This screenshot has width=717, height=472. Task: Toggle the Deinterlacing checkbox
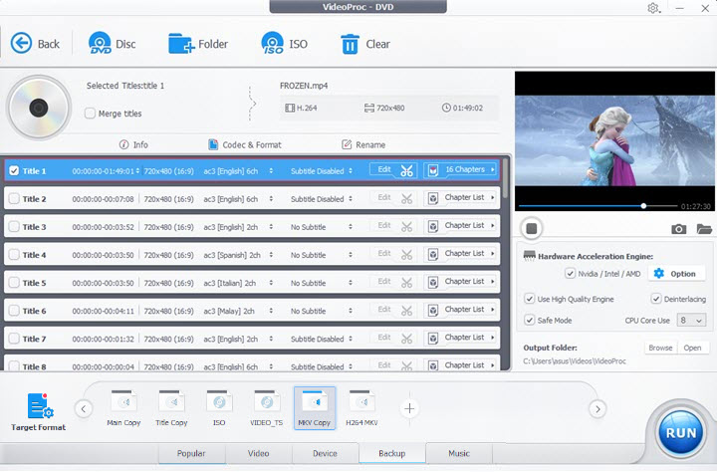pos(657,299)
